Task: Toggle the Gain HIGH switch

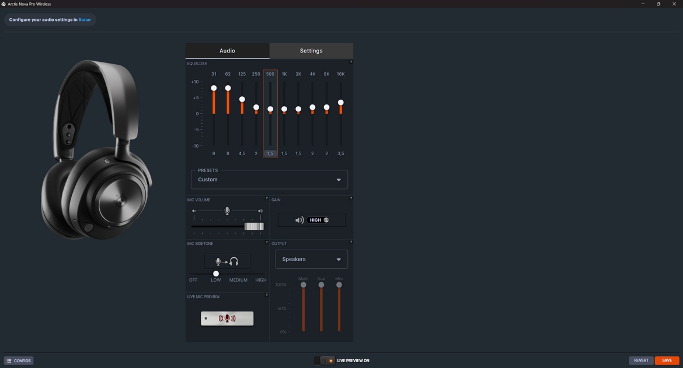Action: (319, 220)
